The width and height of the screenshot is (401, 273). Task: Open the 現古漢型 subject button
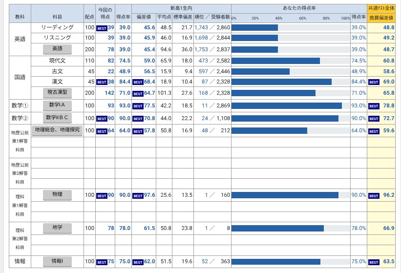click(57, 92)
